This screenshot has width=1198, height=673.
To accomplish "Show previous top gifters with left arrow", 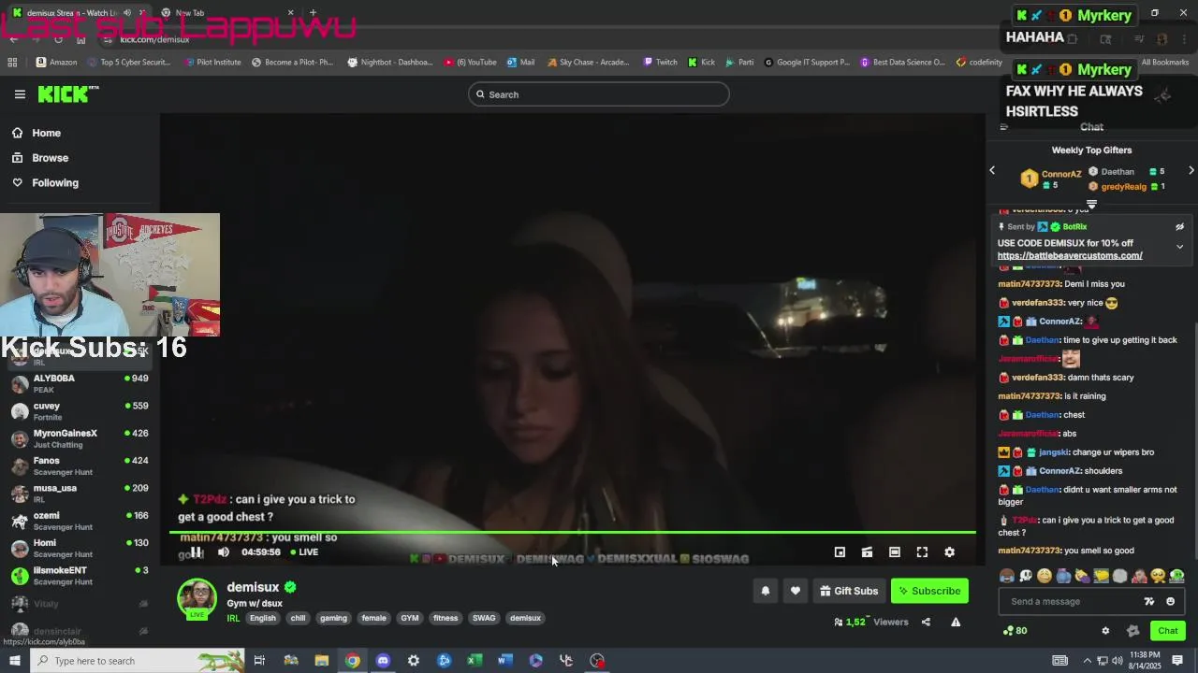I will pyautogui.click(x=993, y=171).
